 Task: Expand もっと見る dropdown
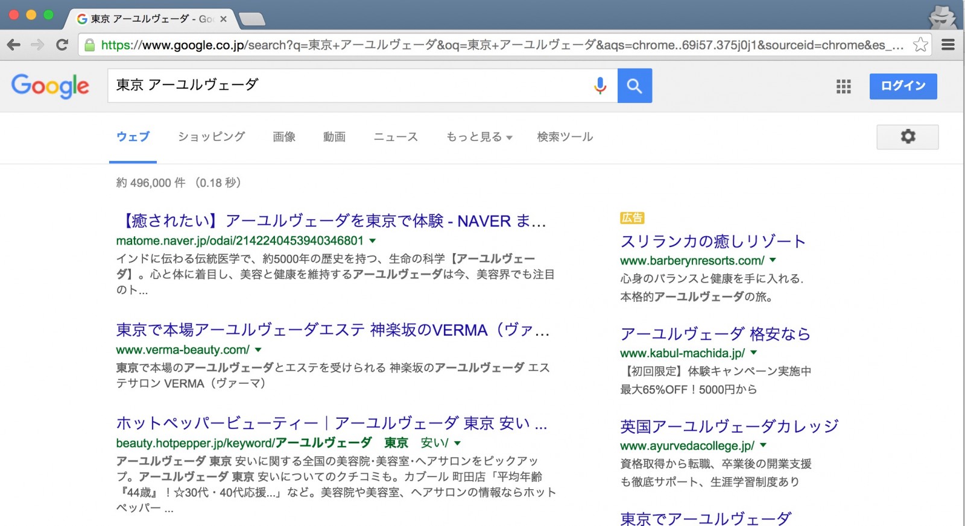pyautogui.click(x=479, y=137)
